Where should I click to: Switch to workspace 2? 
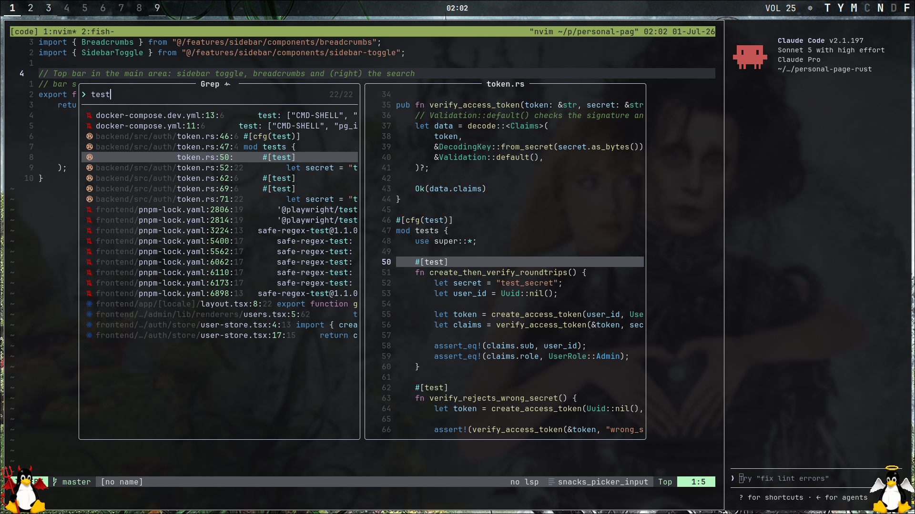(x=30, y=8)
